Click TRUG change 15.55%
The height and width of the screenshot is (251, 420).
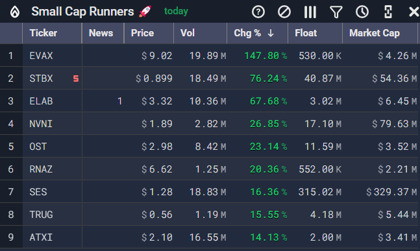click(268, 215)
